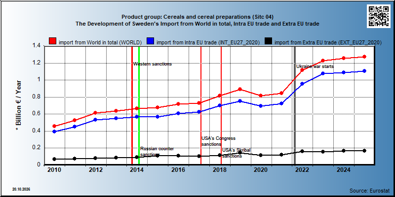Click the 'Russian counter sanctions' annotation
Viewport: 395px width, 197px height.
[x=157, y=151]
